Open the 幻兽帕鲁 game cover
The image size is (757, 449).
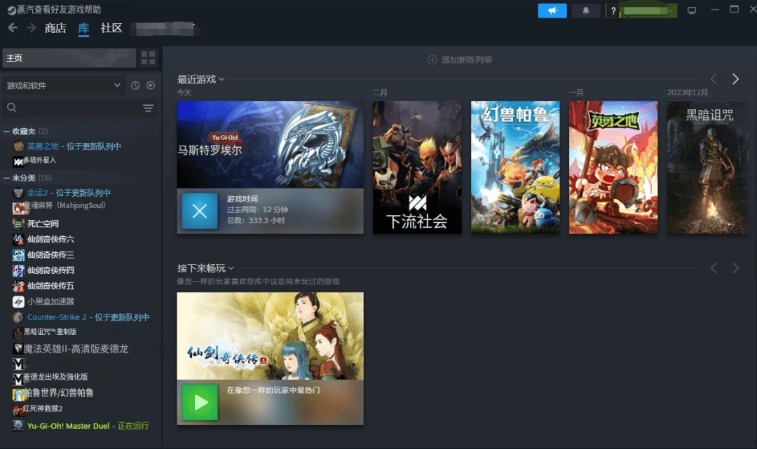(515, 167)
